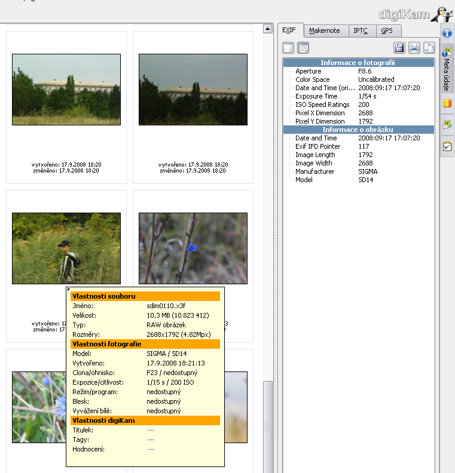455x473 pixels.
Task: Click the 'Vlastnosti digiKam' tooltip header
Action: (145, 420)
